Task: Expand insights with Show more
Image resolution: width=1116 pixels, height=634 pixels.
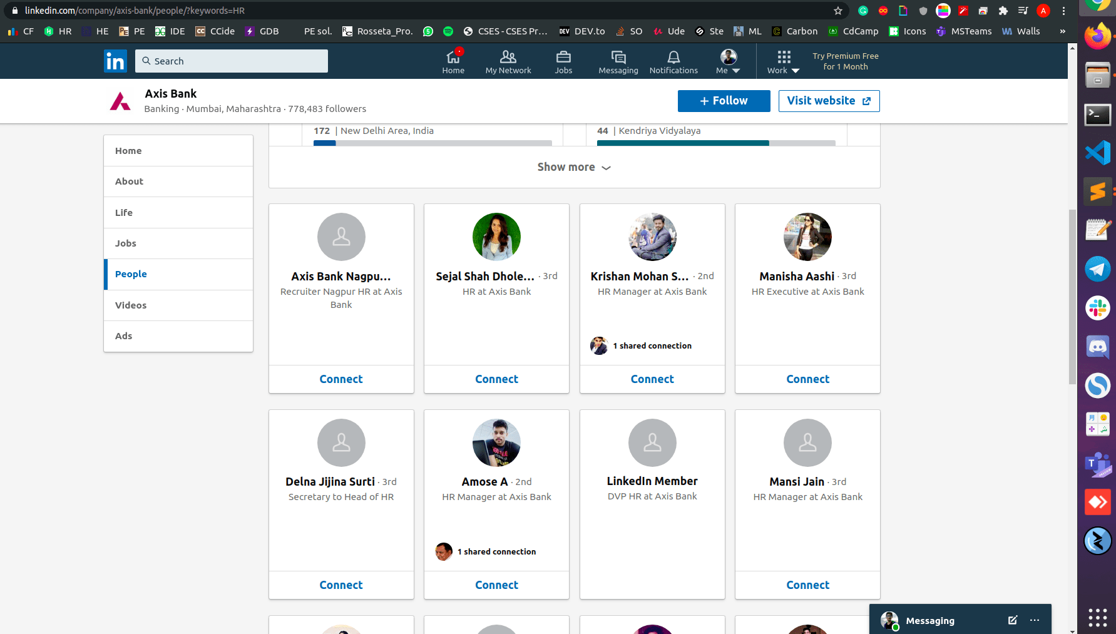Action: tap(574, 167)
